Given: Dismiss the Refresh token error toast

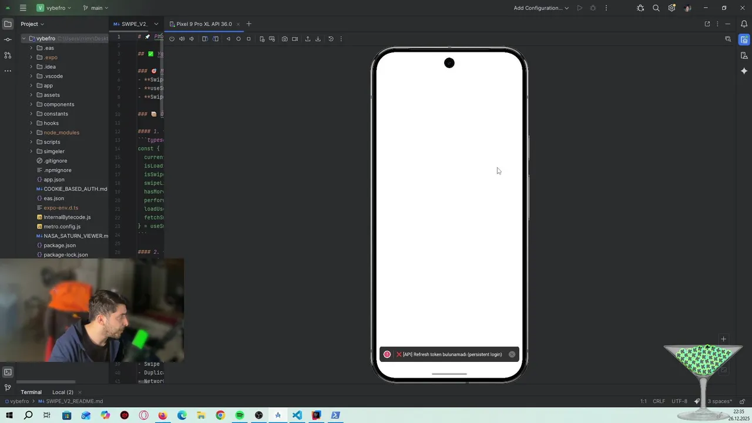Looking at the screenshot, I should click(512, 354).
